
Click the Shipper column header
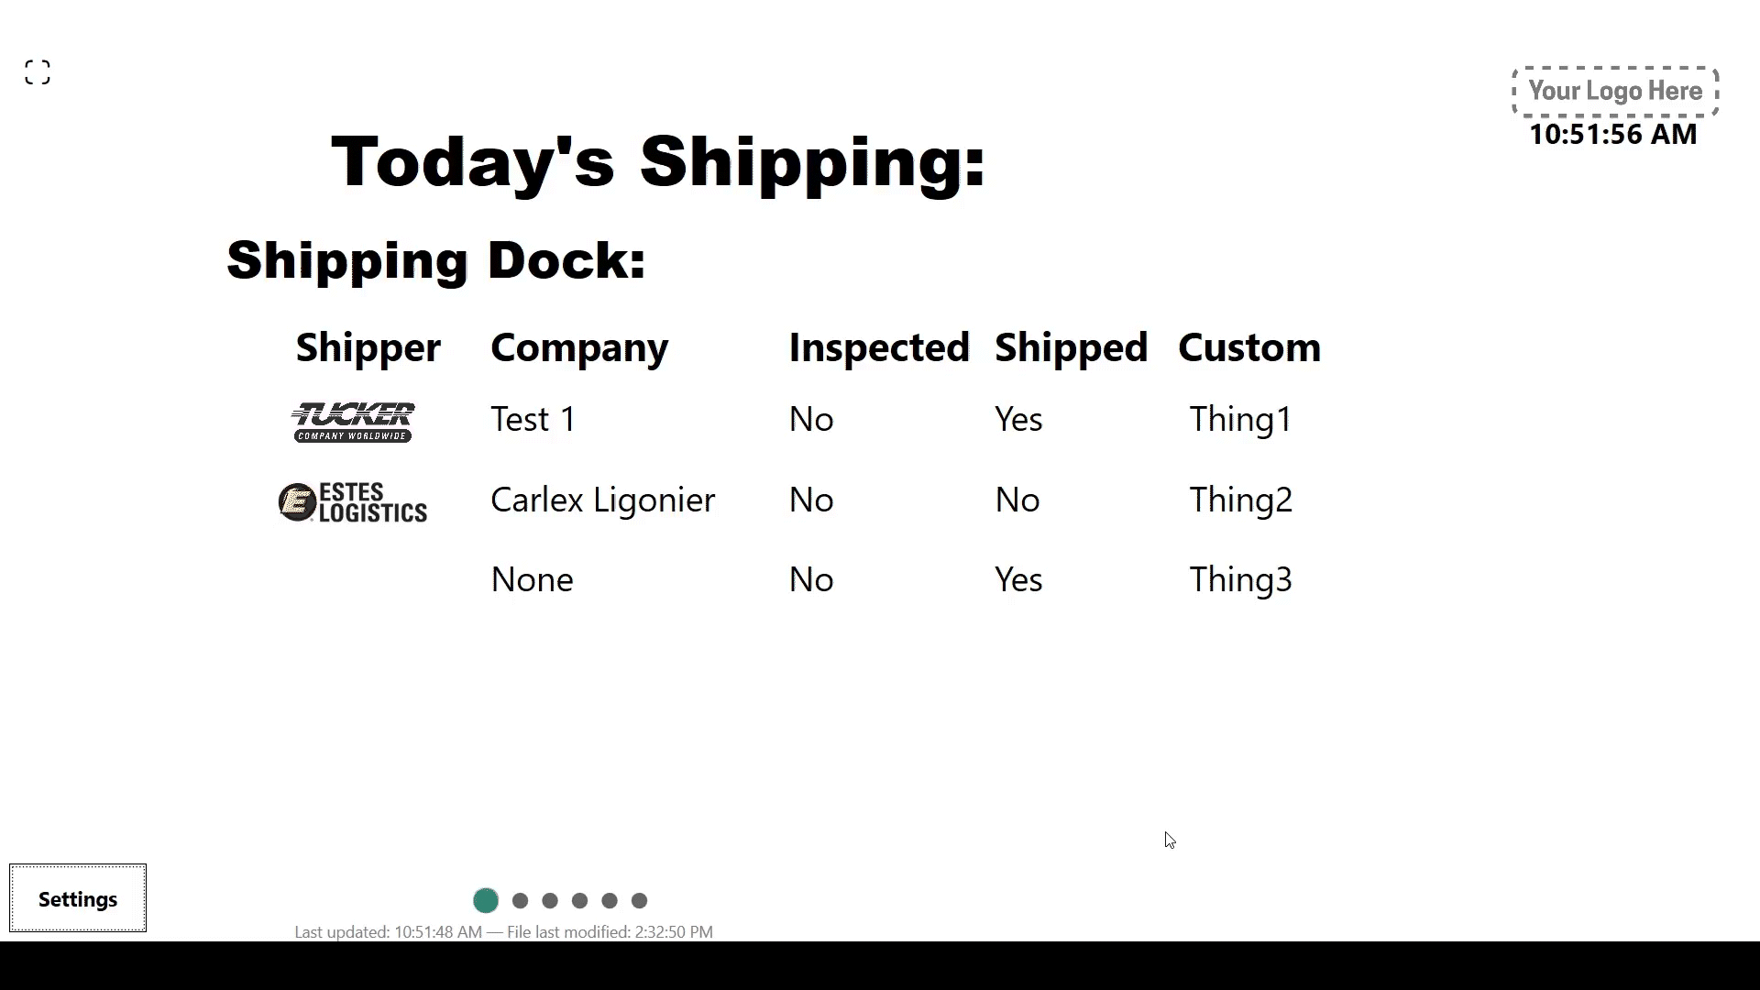(x=368, y=347)
